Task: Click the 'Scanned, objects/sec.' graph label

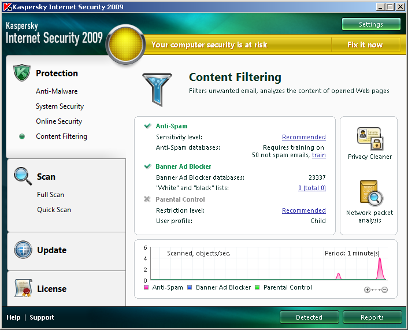Action: point(199,253)
